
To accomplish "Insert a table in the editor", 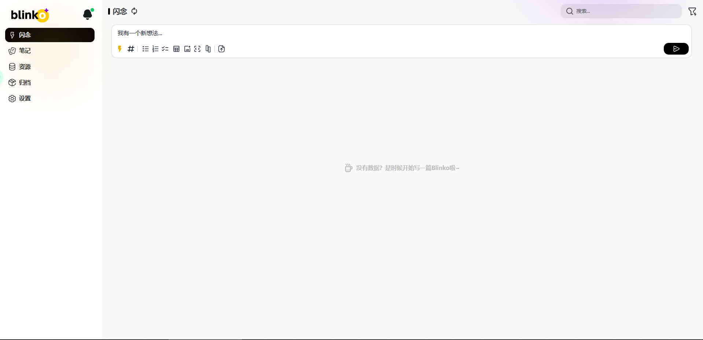I will pyautogui.click(x=176, y=49).
